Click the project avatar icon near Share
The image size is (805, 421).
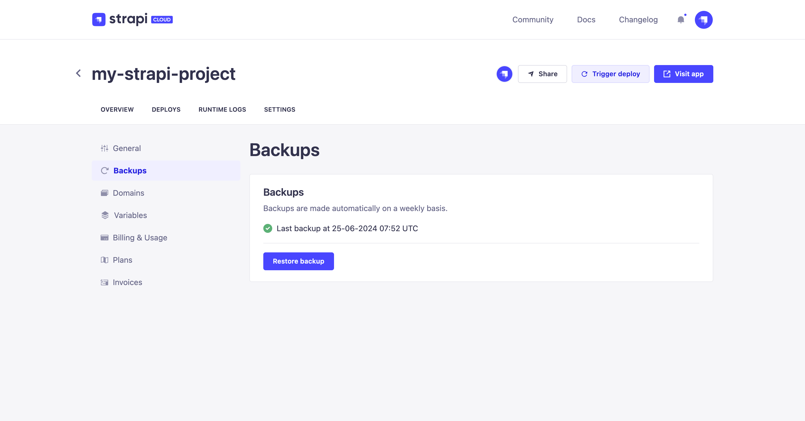(504, 74)
